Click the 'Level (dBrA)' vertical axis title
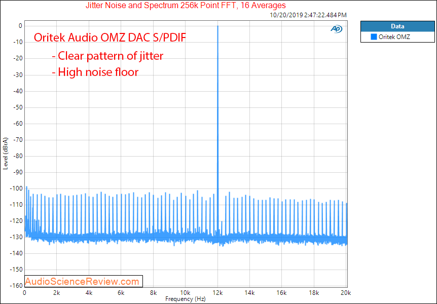This screenshot has height=304, width=437. 5,153
